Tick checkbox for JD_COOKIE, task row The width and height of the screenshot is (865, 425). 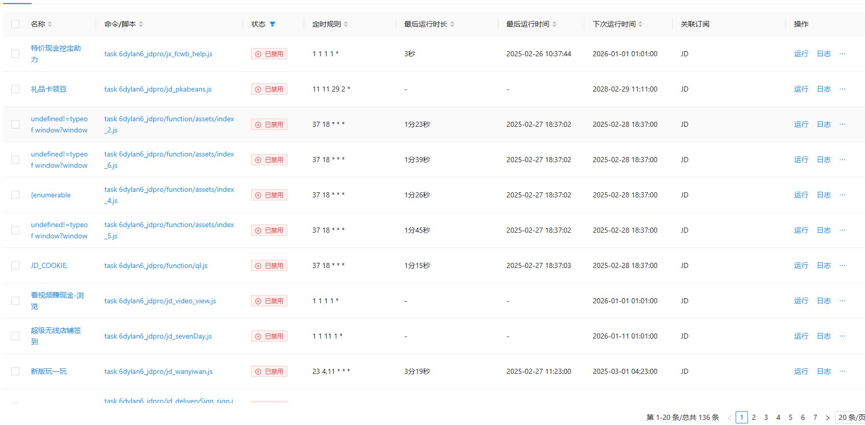tap(15, 265)
